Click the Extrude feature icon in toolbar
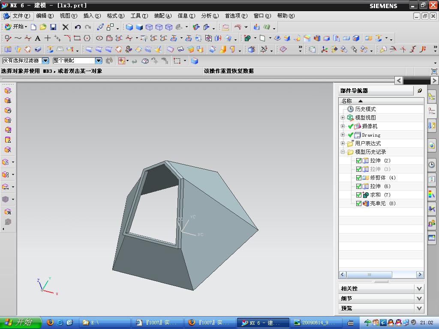 pos(8,50)
